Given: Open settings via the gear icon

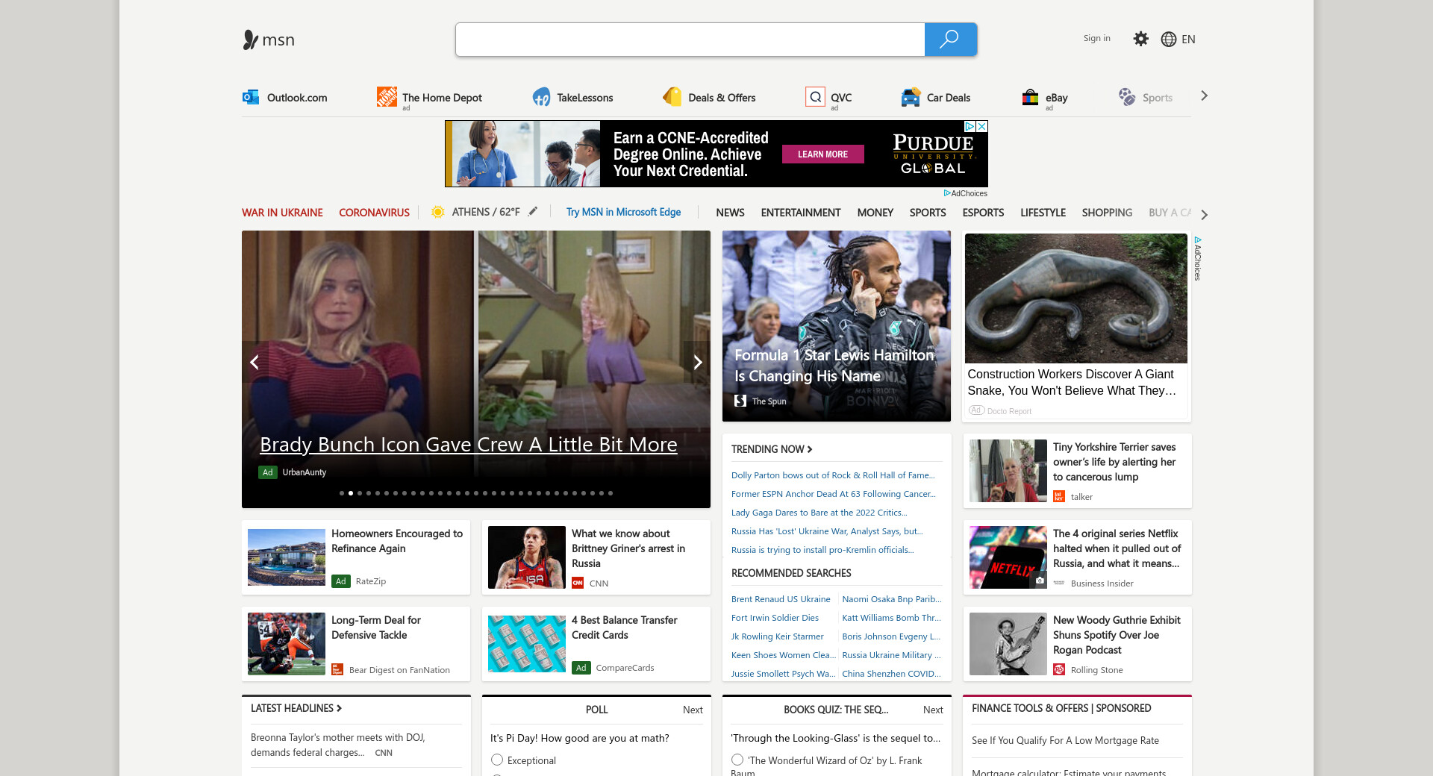Looking at the screenshot, I should click(x=1140, y=39).
